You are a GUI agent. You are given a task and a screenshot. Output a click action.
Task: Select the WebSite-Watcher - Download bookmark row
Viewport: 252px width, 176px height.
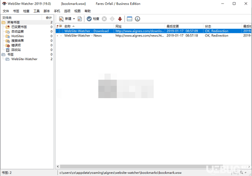coord(153,31)
